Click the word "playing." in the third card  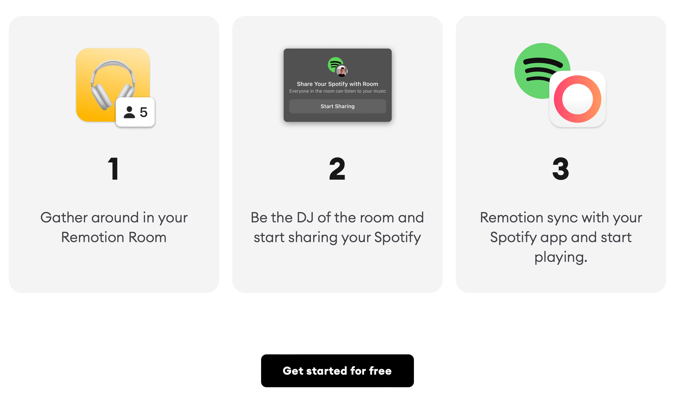point(561,257)
